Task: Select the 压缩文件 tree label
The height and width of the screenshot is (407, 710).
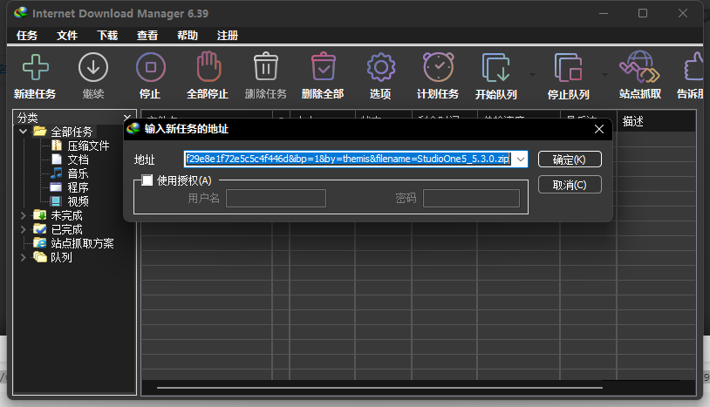Action: pyautogui.click(x=88, y=146)
